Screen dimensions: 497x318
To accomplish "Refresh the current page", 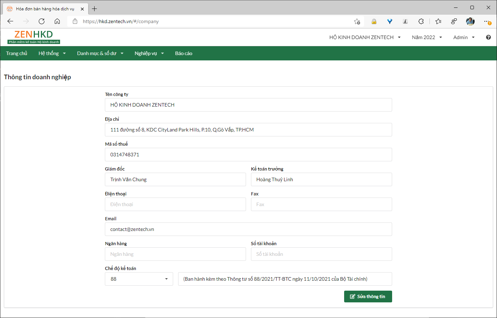I will 42,21.
